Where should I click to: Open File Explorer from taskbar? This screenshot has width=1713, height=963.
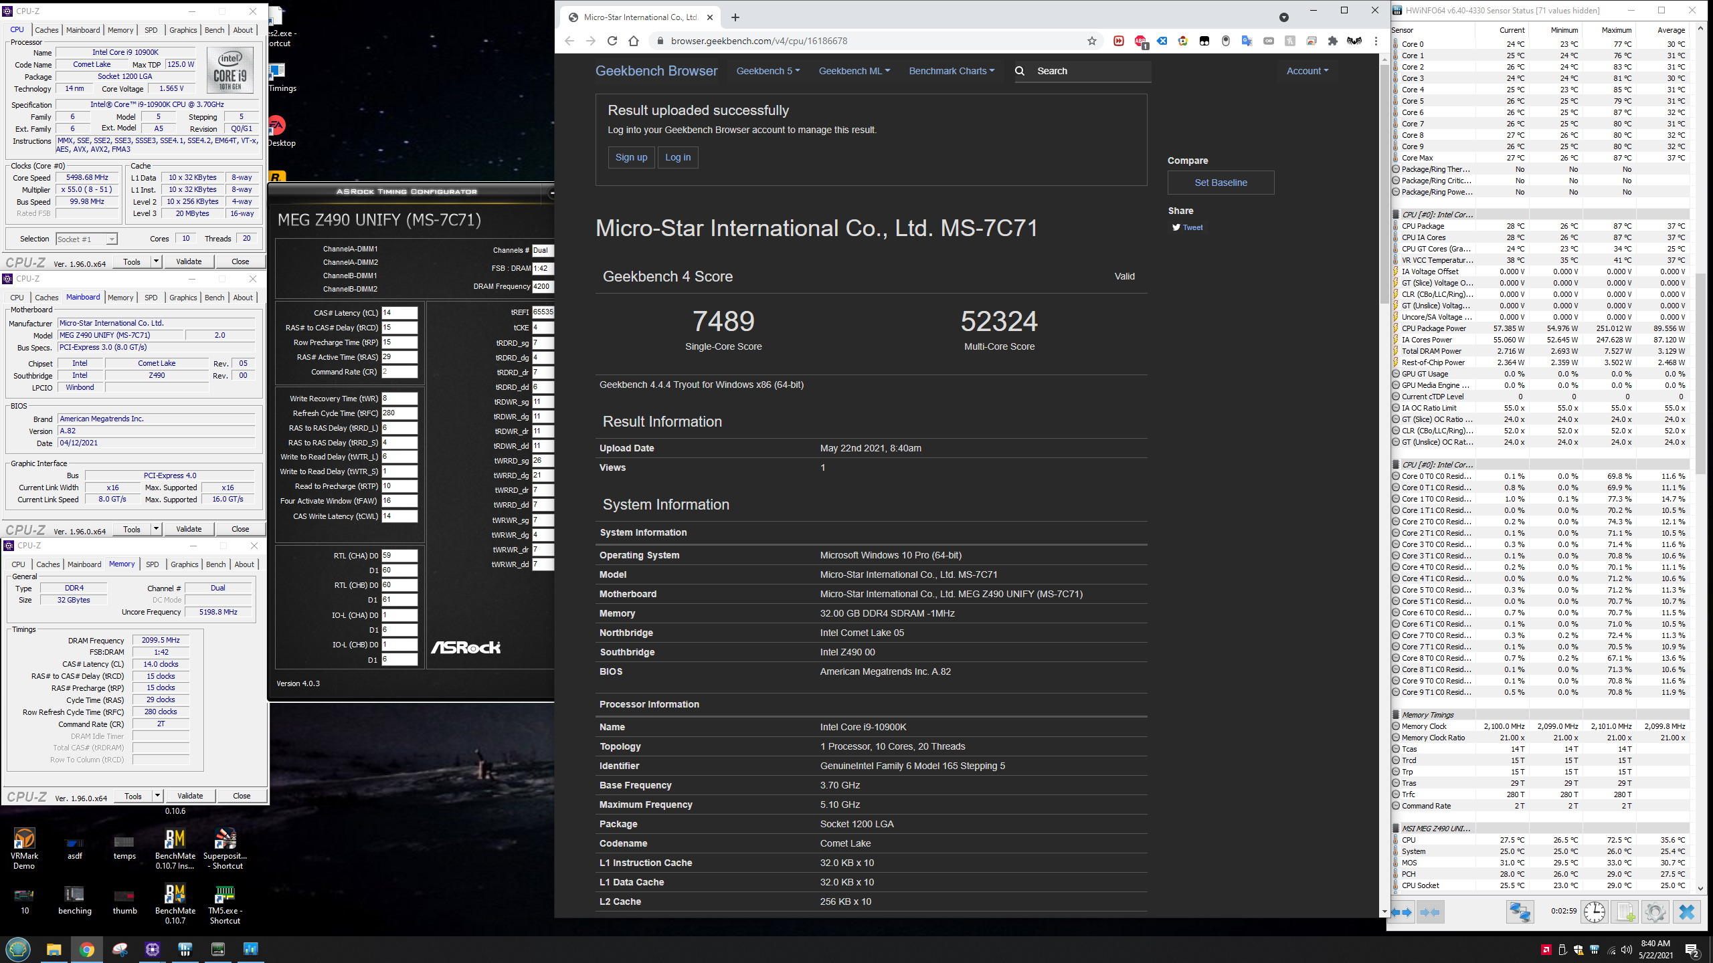point(54,949)
